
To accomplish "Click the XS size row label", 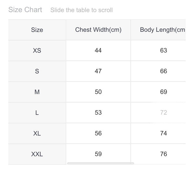I will pos(37,51).
